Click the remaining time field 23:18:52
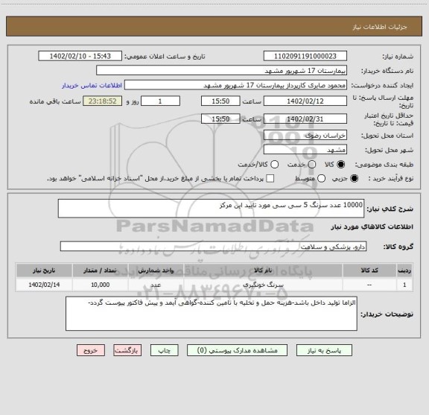Image resolution: width=429 pixels, height=415 pixels. (103, 101)
